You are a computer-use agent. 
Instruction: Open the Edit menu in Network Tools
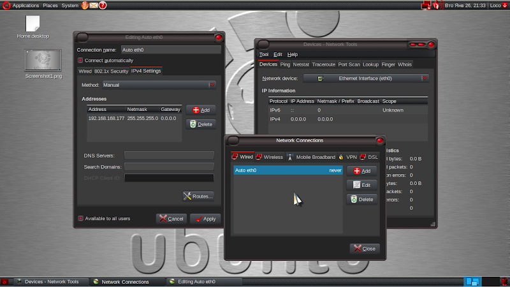click(x=278, y=54)
